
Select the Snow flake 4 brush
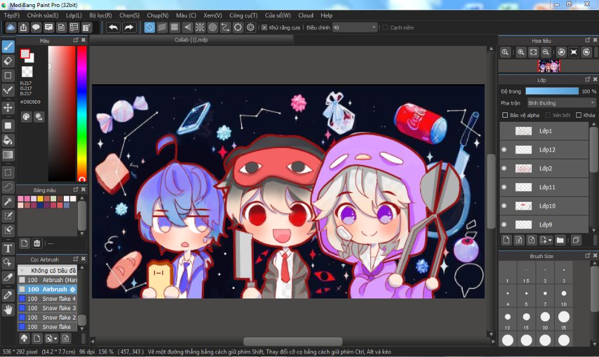tap(47, 298)
